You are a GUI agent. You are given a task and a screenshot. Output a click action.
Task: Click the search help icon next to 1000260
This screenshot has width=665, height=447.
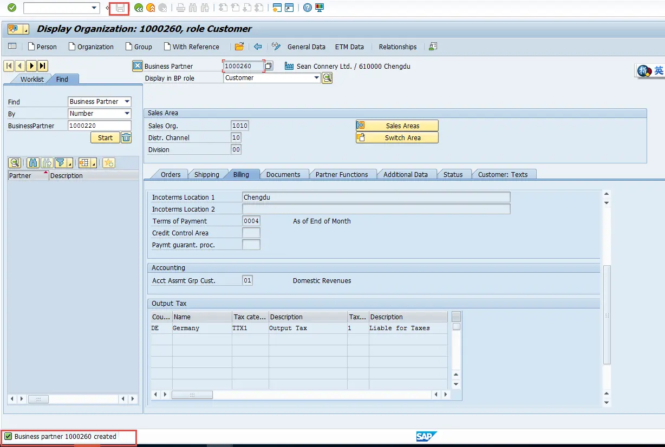tap(269, 66)
